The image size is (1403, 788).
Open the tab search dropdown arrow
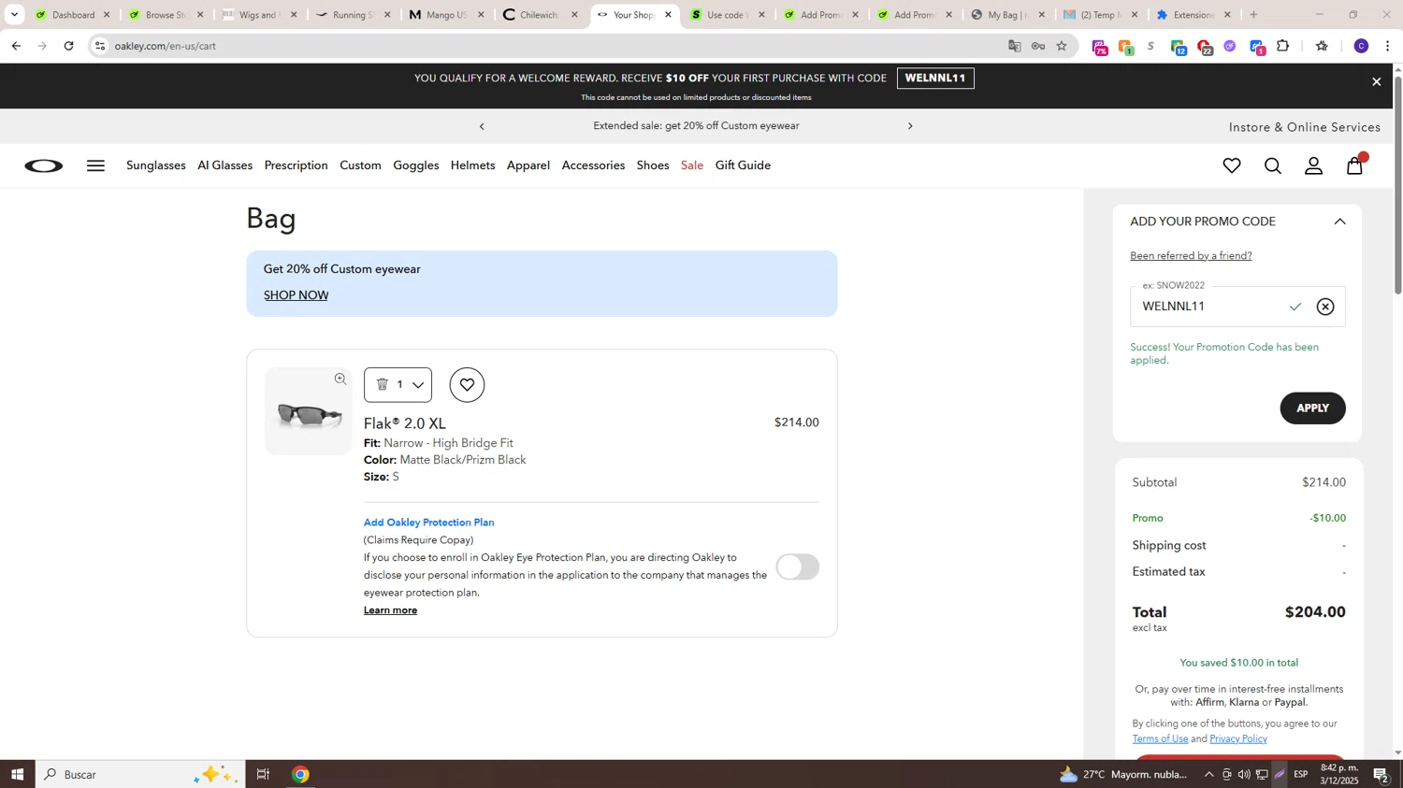click(14, 15)
